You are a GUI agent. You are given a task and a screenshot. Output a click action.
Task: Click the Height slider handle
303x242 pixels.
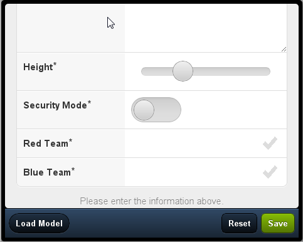click(183, 71)
